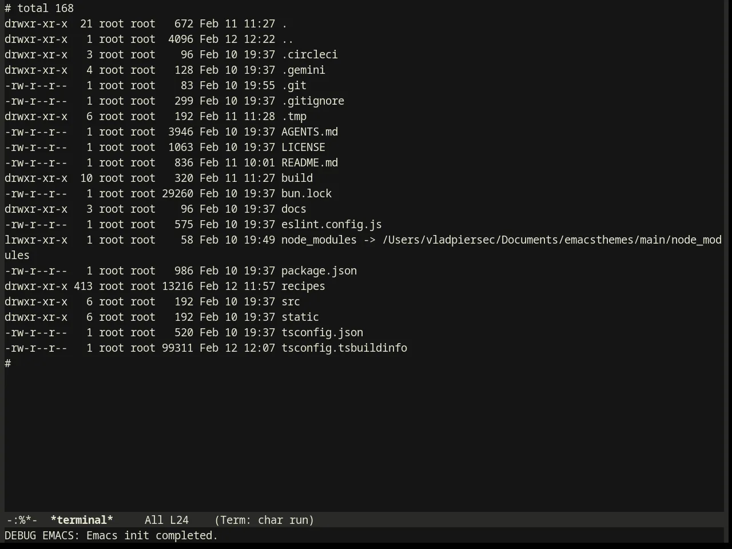Viewport: 732px width, 549px height.
Task: Click the LICENSE file entry
Action: [x=303, y=147]
